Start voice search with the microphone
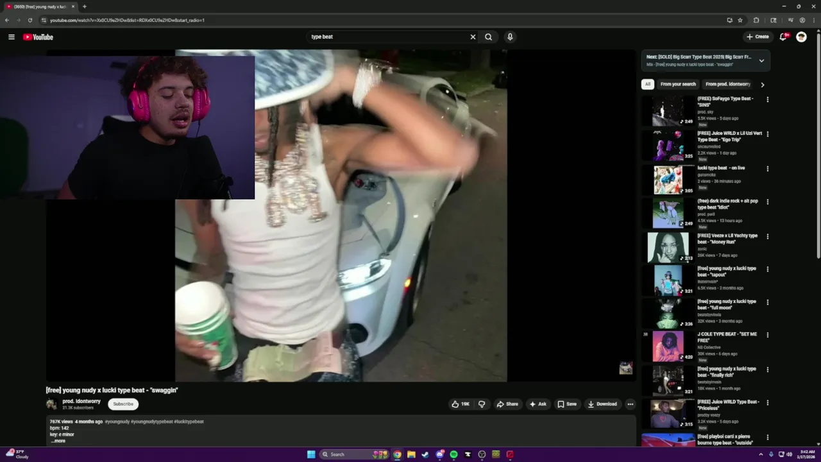The image size is (821, 462). coord(510,37)
